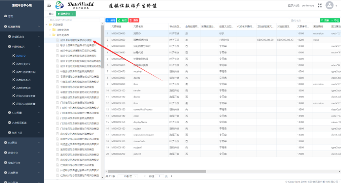Select table row M108000010

(x=223, y=33)
